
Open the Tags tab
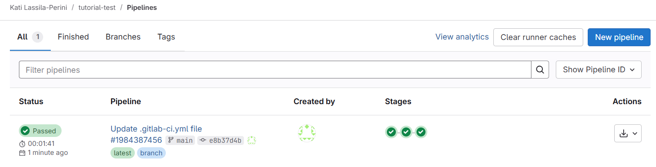coord(166,37)
